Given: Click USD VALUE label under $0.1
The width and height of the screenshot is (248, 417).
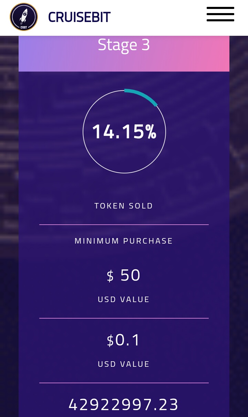Looking at the screenshot, I should (x=124, y=364).
